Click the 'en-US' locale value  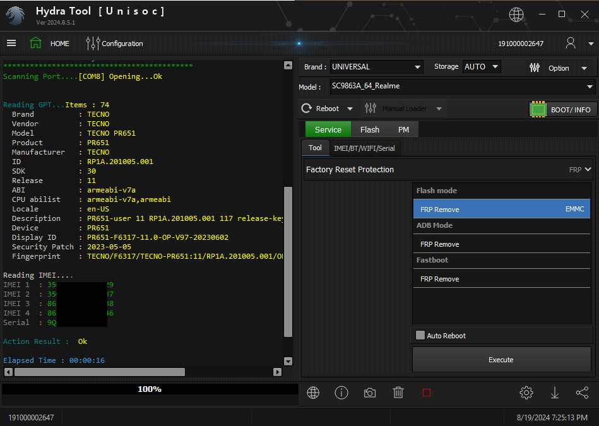(x=98, y=209)
